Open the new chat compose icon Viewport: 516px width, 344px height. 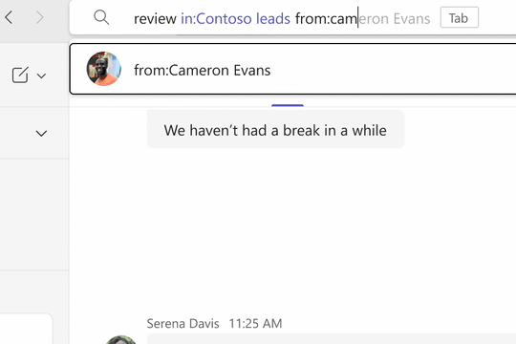click(x=20, y=75)
